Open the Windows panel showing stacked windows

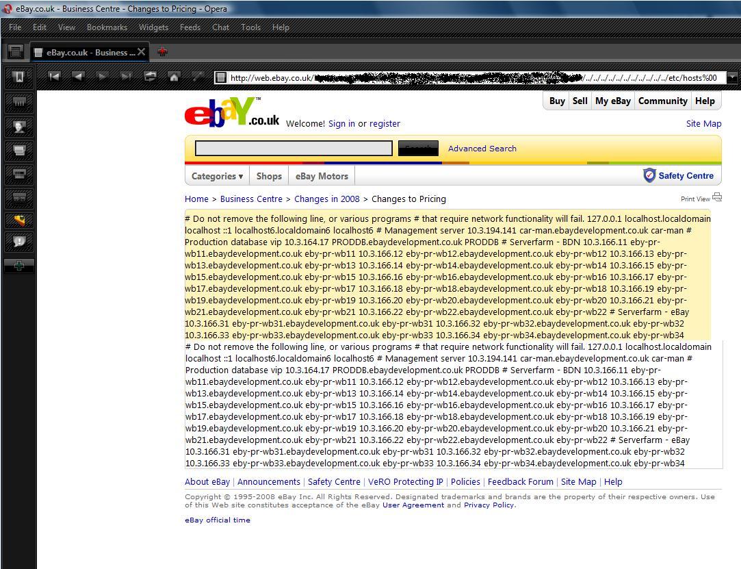tap(19, 151)
